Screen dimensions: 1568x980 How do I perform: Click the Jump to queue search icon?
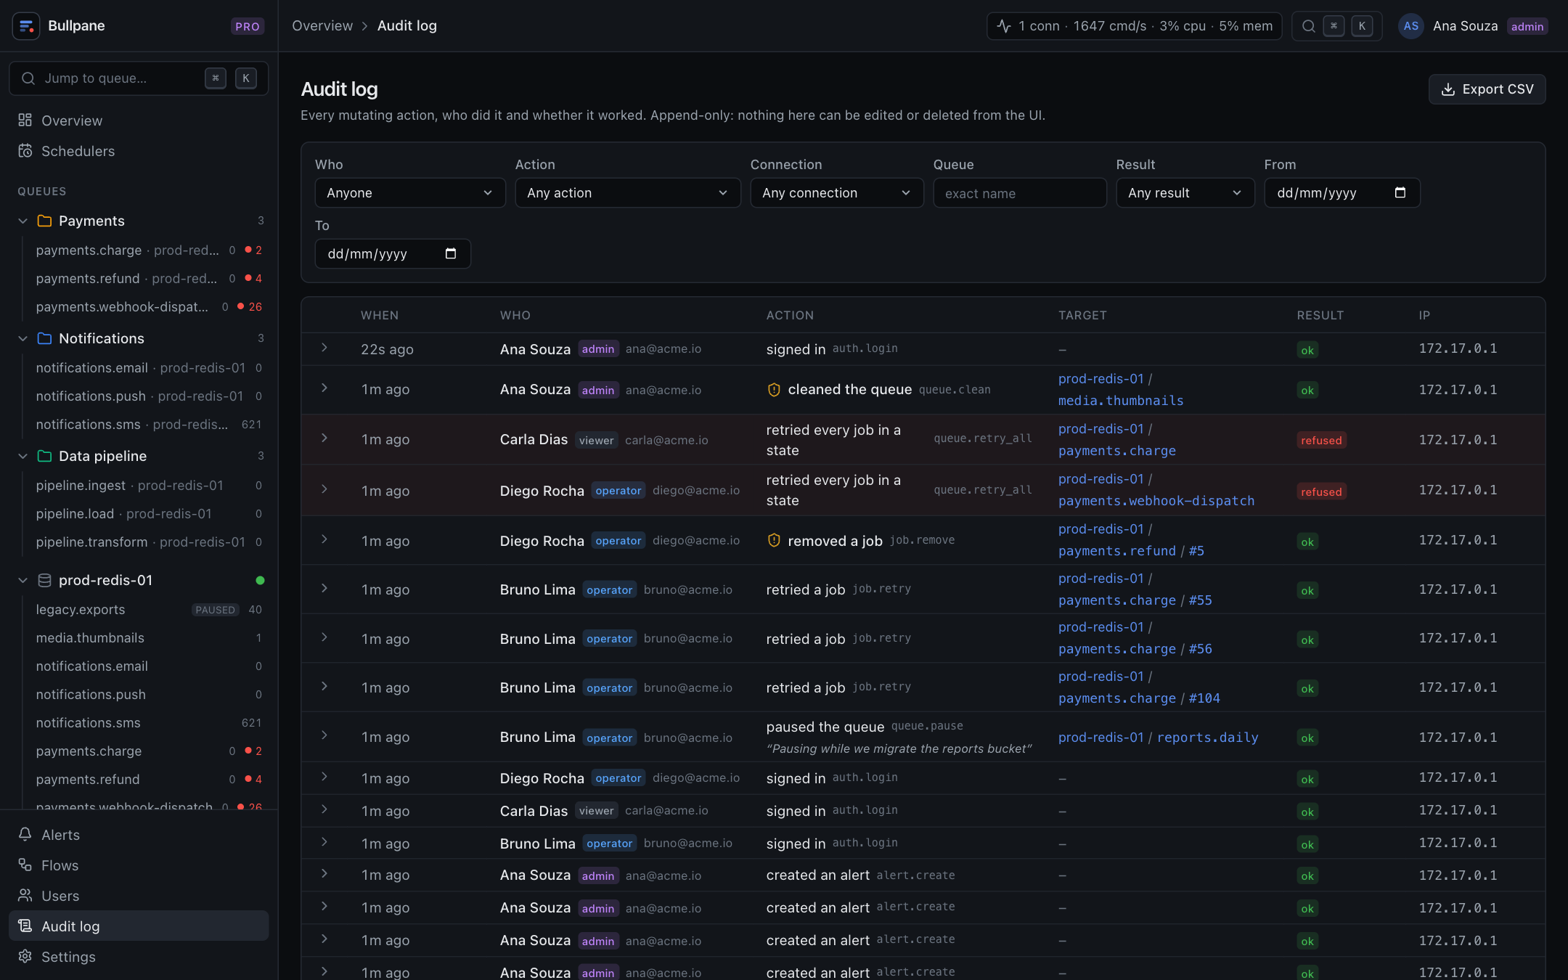tap(28, 78)
